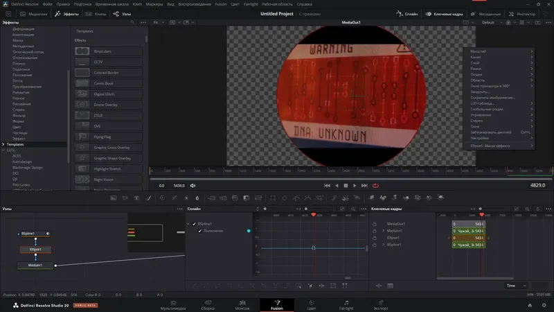Click the play forward icon
Viewport: 554px width, 312px height.
click(355, 185)
